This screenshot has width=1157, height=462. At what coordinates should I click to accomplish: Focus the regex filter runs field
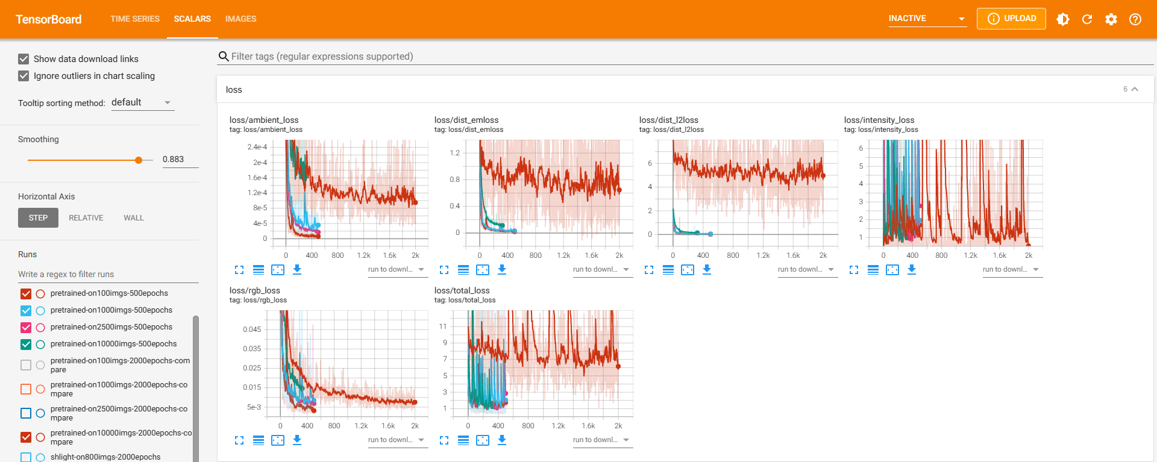[108, 274]
